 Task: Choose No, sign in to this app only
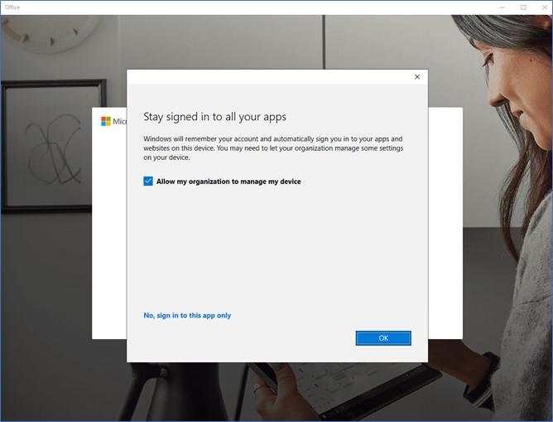point(187,315)
